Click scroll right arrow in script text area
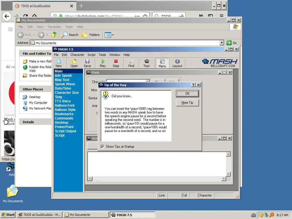The height and width of the screenshot is (219, 292). coord(224,179)
